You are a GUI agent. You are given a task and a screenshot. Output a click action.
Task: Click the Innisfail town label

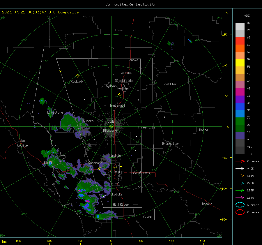[117, 105]
